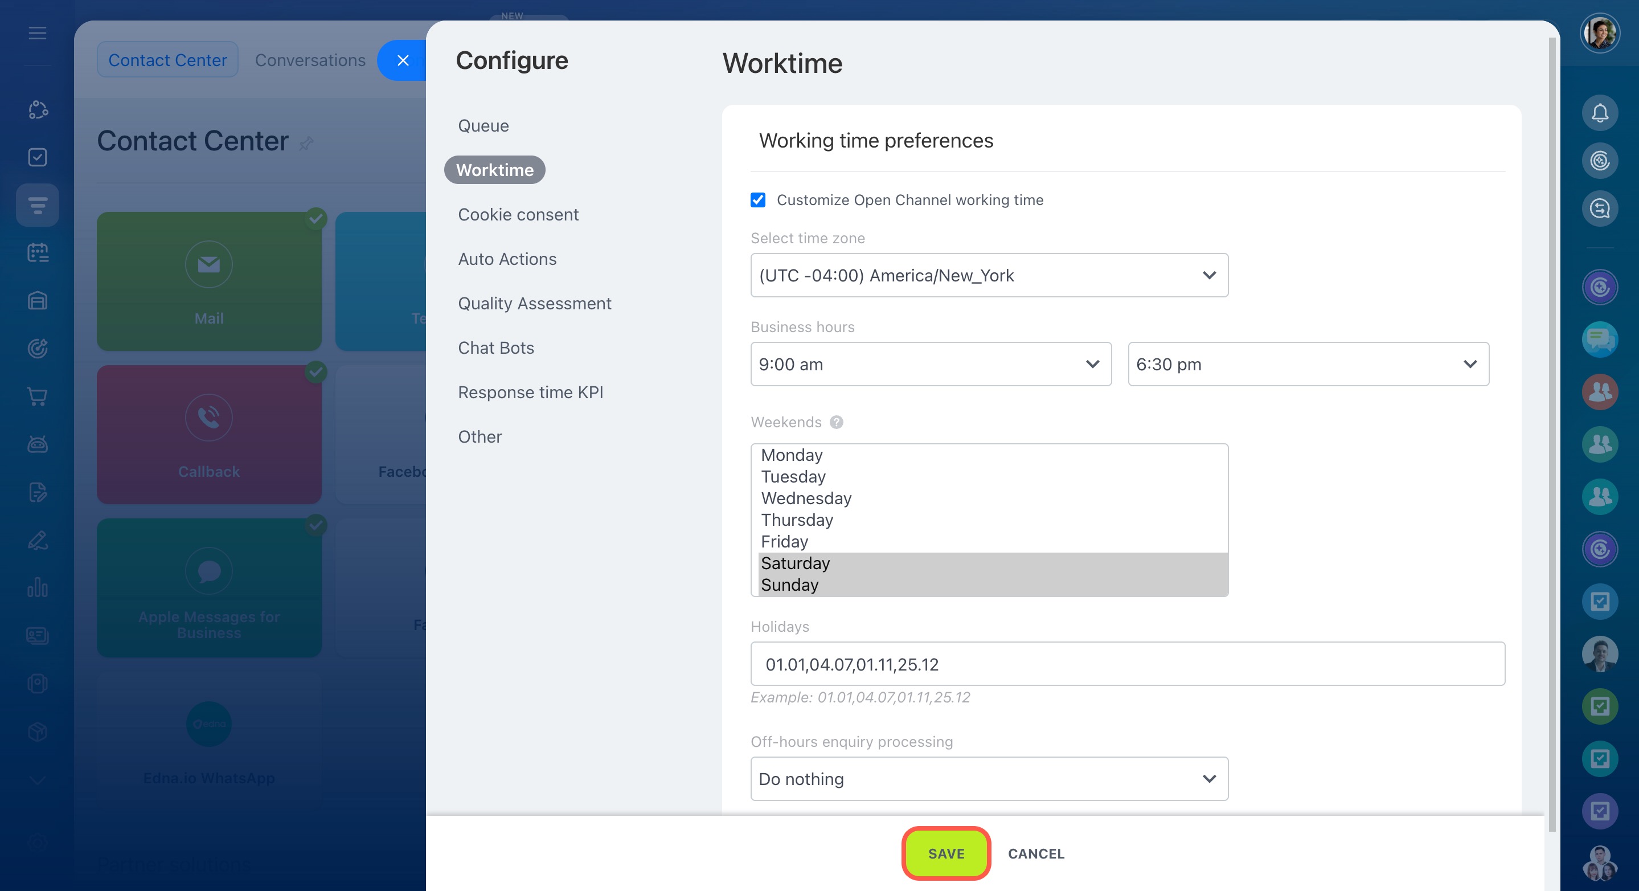The image size is (1639, 891).
Task: Click the Mail channel envelope icon
Action: click(208, 263)
